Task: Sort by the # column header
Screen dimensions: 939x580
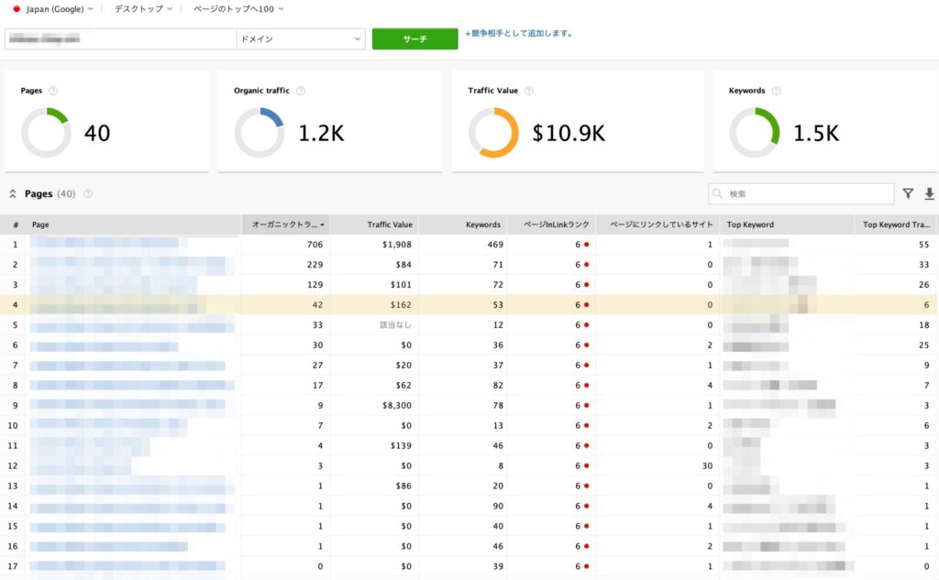Action: click(x=16, y=225)
